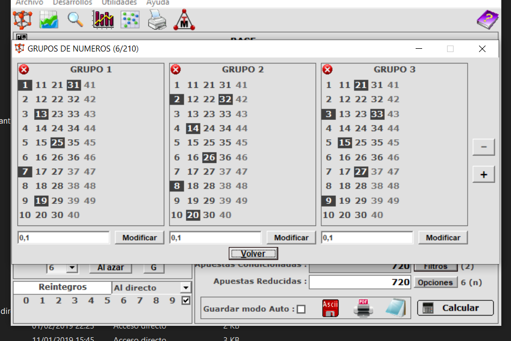The height and width of the screenshot is (341, 511).
Task: Clear GRUPO 2 with red X icon
Action: pyautogui.click(x=176, y=69)
